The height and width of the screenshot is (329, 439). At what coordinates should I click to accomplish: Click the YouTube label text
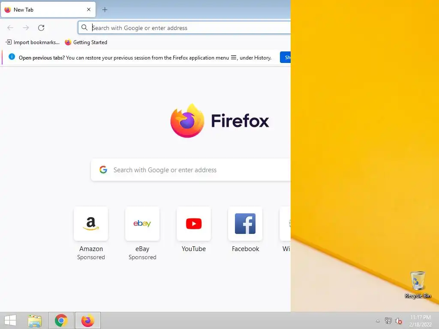pos(194,249)
